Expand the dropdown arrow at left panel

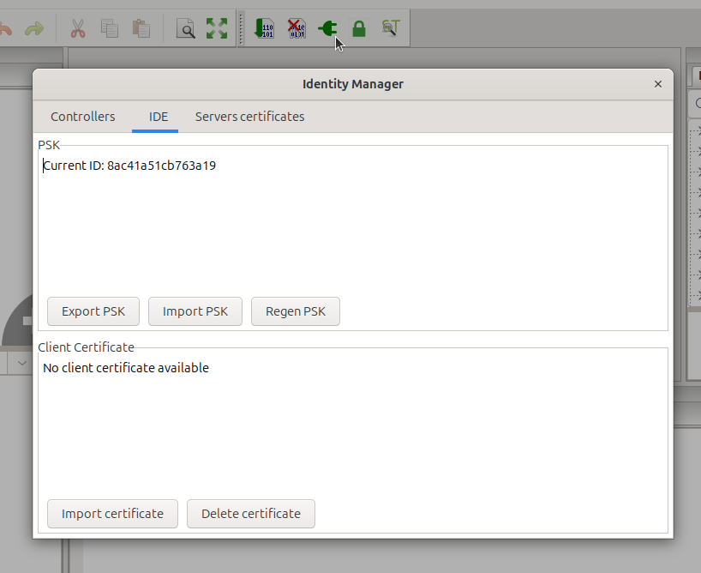pos(22,363)
